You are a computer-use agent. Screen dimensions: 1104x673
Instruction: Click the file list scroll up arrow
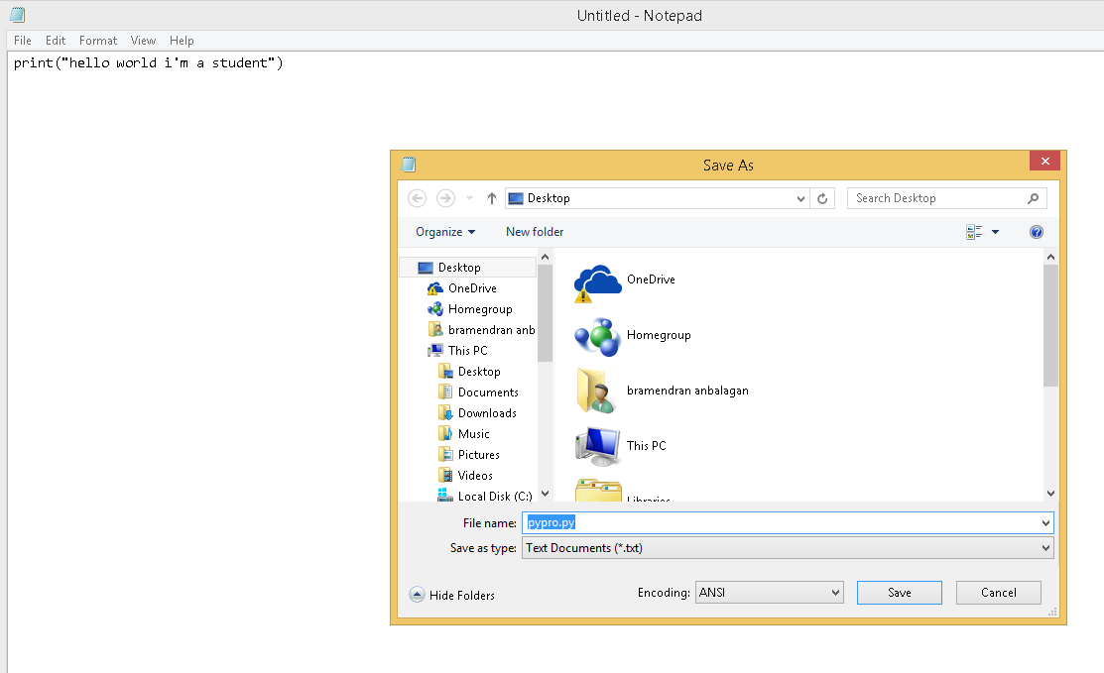click(x=1050, y=258)
